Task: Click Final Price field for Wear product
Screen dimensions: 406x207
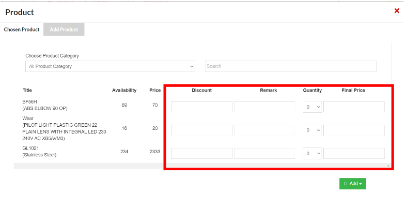Action: (x=354, y=130)
